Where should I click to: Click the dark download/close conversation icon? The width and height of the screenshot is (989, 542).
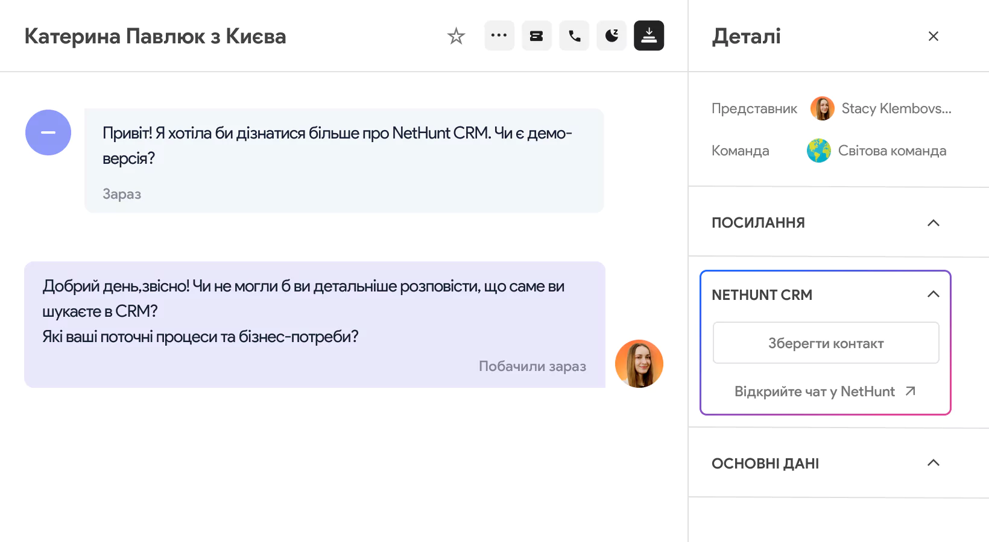[649, 36]
